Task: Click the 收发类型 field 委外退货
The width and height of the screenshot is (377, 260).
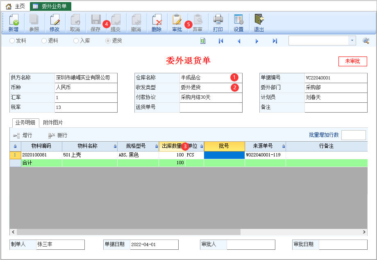Action: click(x=211, y=88)
